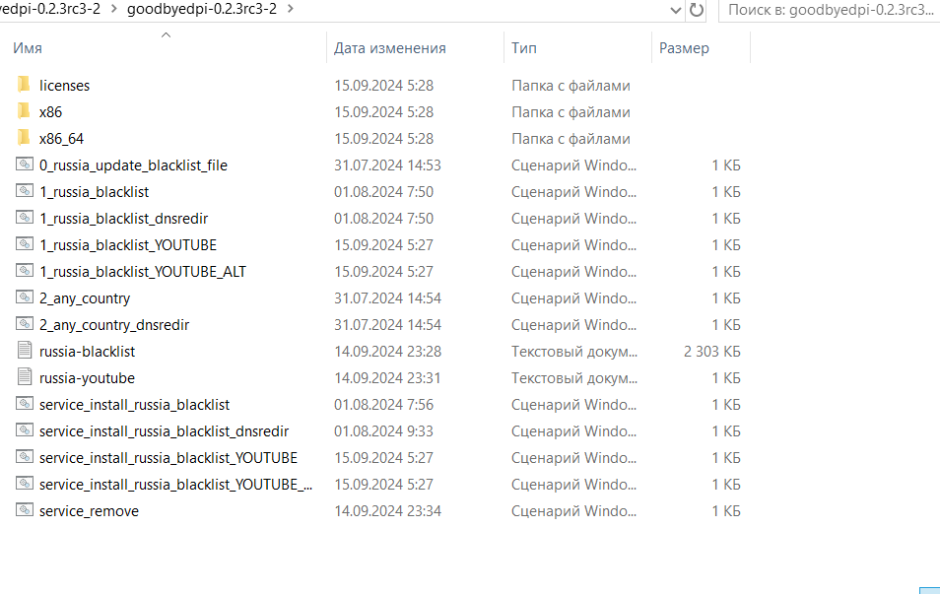The height and width of the screenshot is (594, 940).
Task: Sort by the Размер column header
Action: pyautogui.click(x=684, y=48)
